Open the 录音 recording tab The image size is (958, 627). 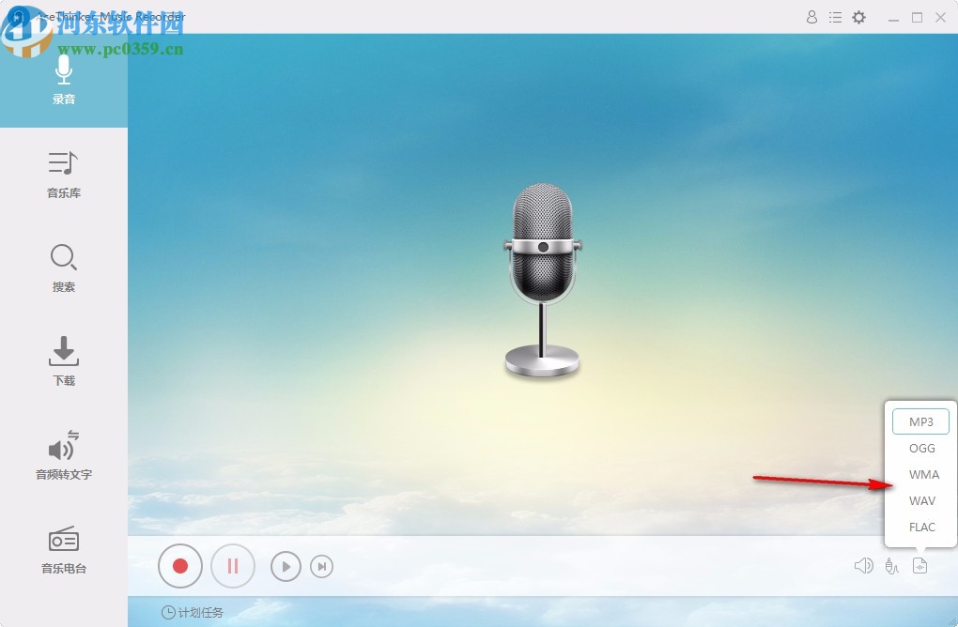click(64, 80)
